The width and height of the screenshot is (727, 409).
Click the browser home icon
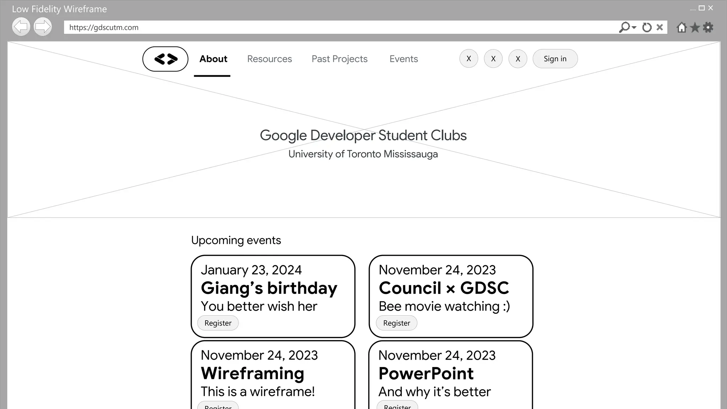(682, 27)
